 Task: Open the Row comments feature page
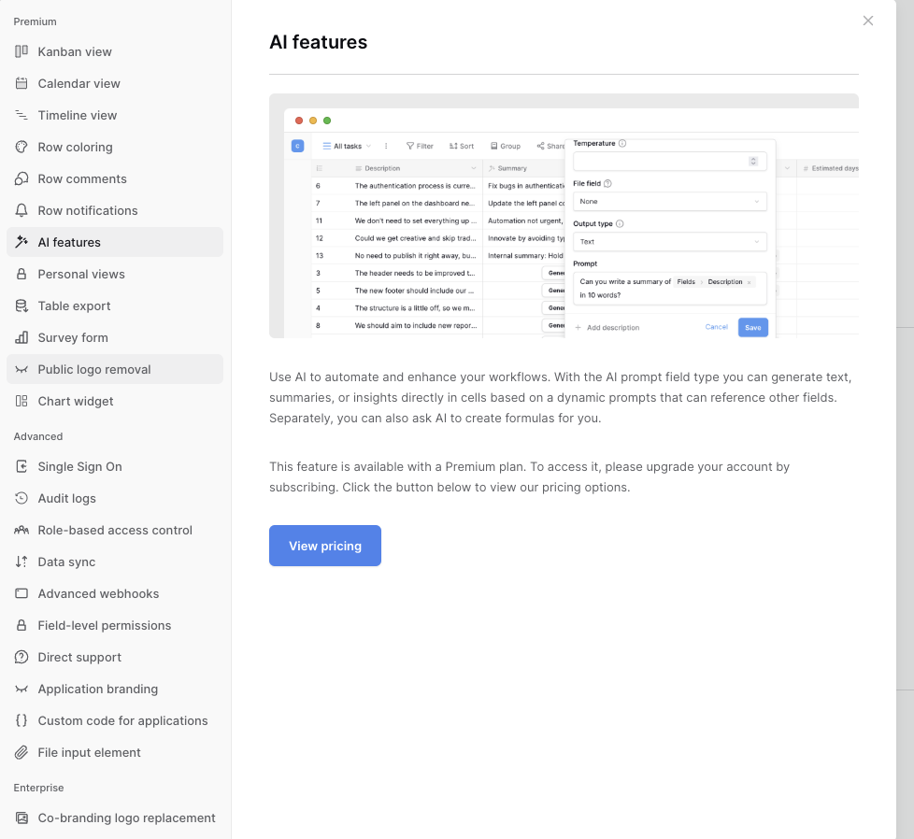pyautogui.click(x=82, y=178)
